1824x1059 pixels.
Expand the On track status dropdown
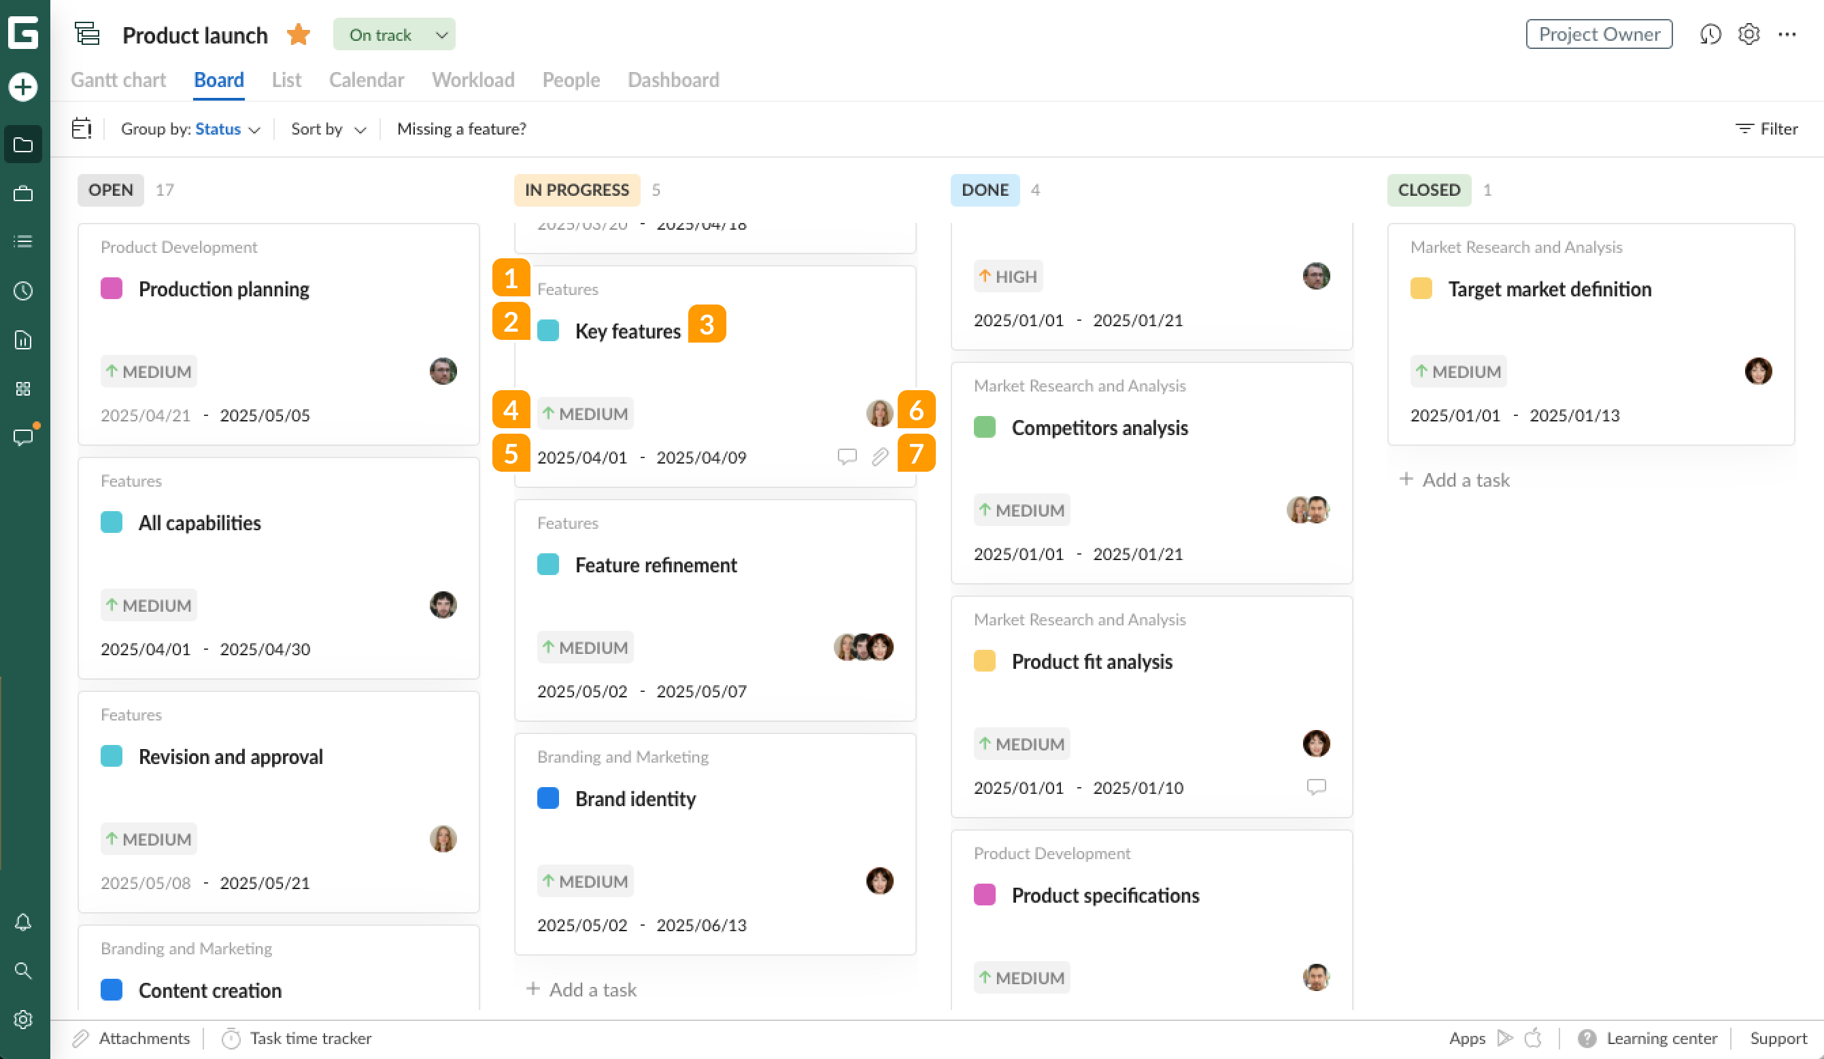394,34
